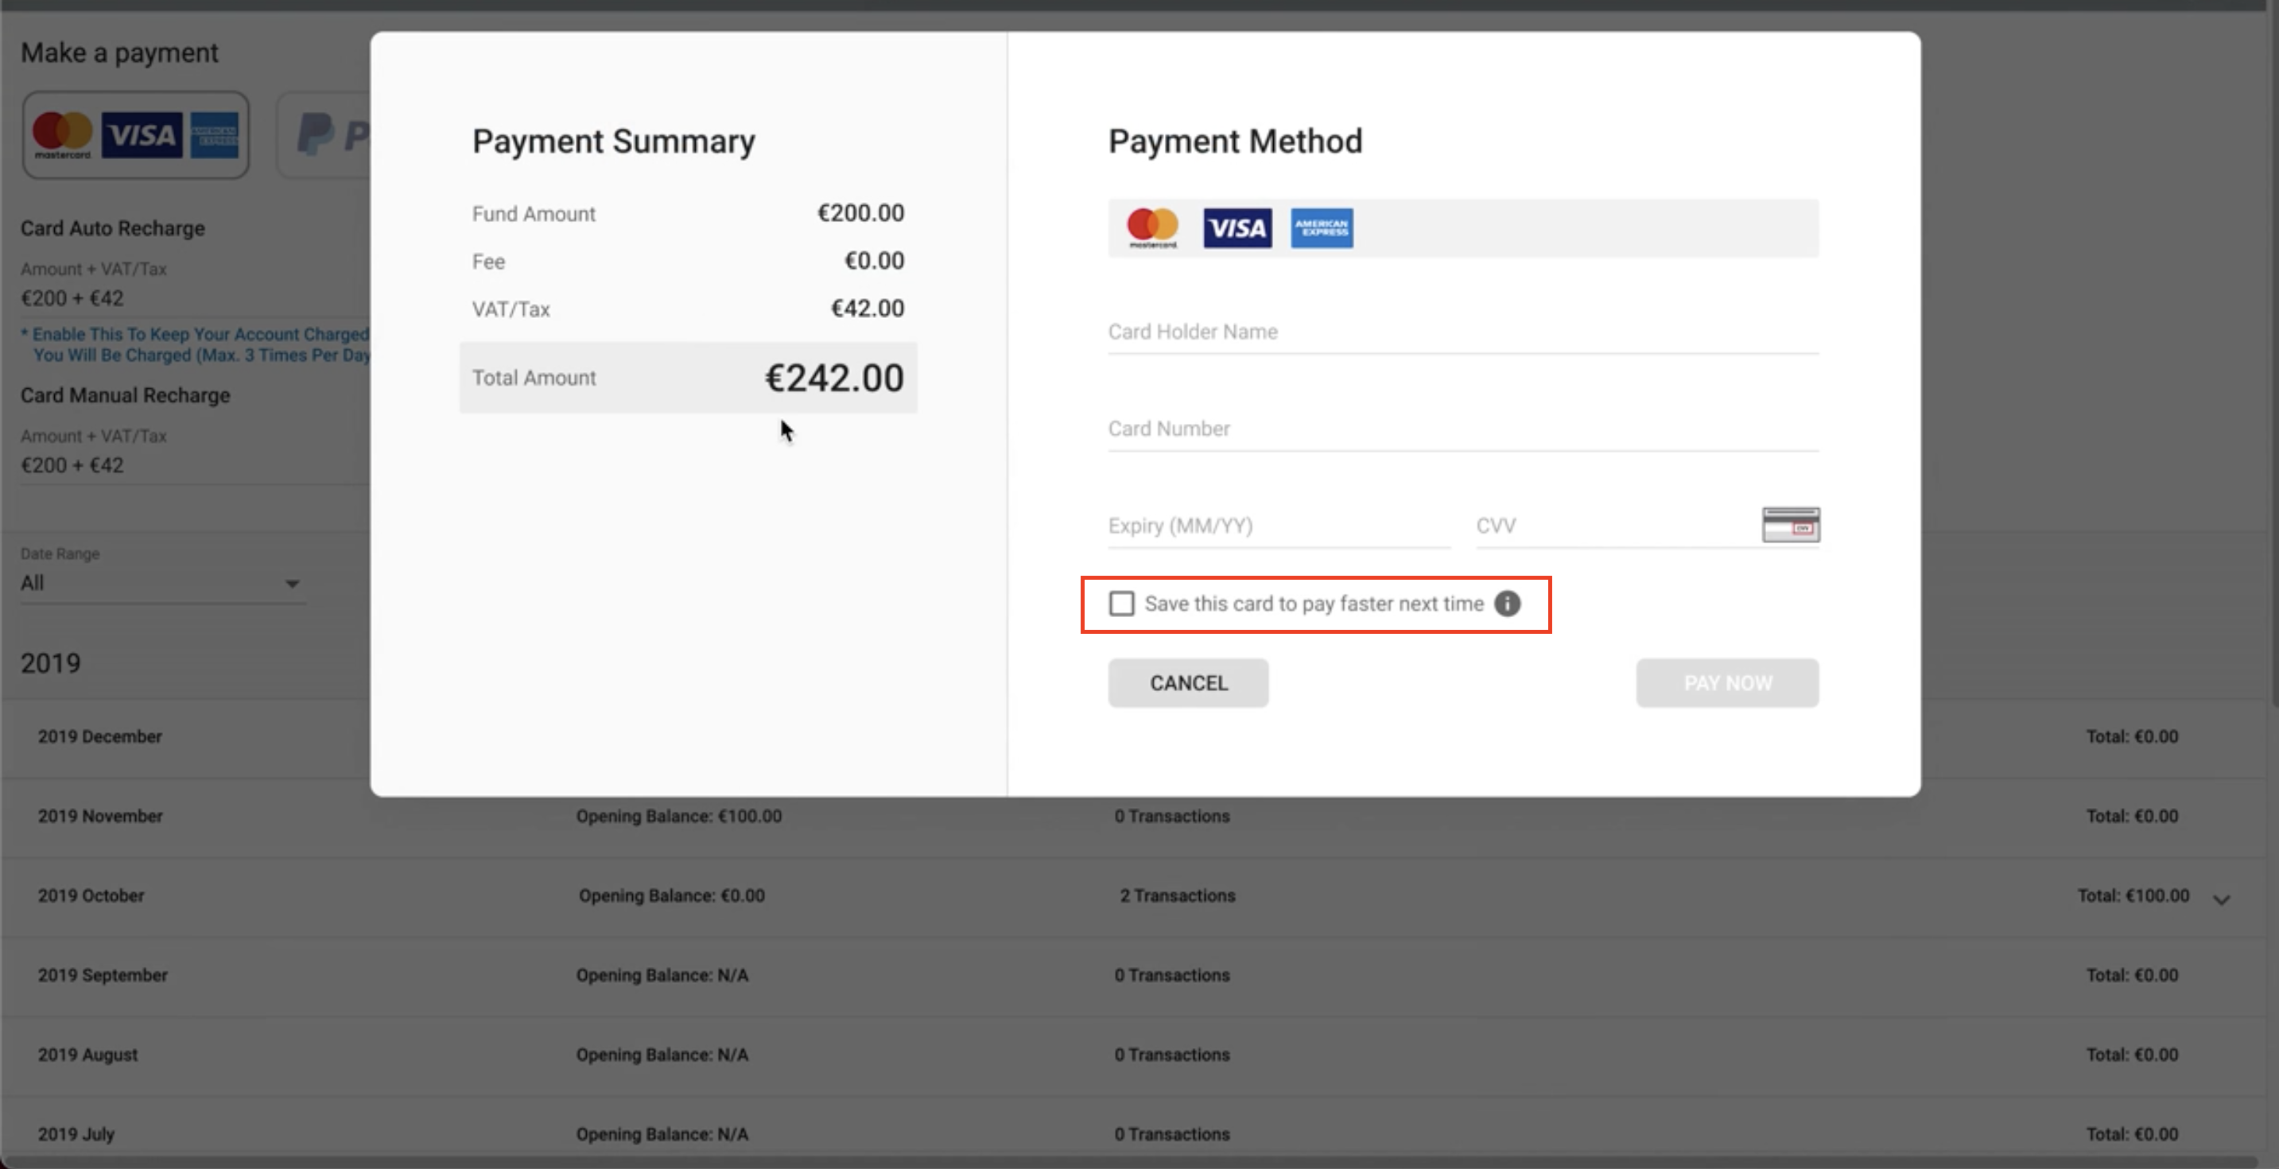Focus the Card Number field
Screen dimensions: 2279x1169
coord(1462,429)
